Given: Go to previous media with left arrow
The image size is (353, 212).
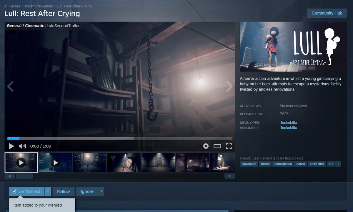Looking at the screenshot, I should pyautogui.click(x=10, y=86).
